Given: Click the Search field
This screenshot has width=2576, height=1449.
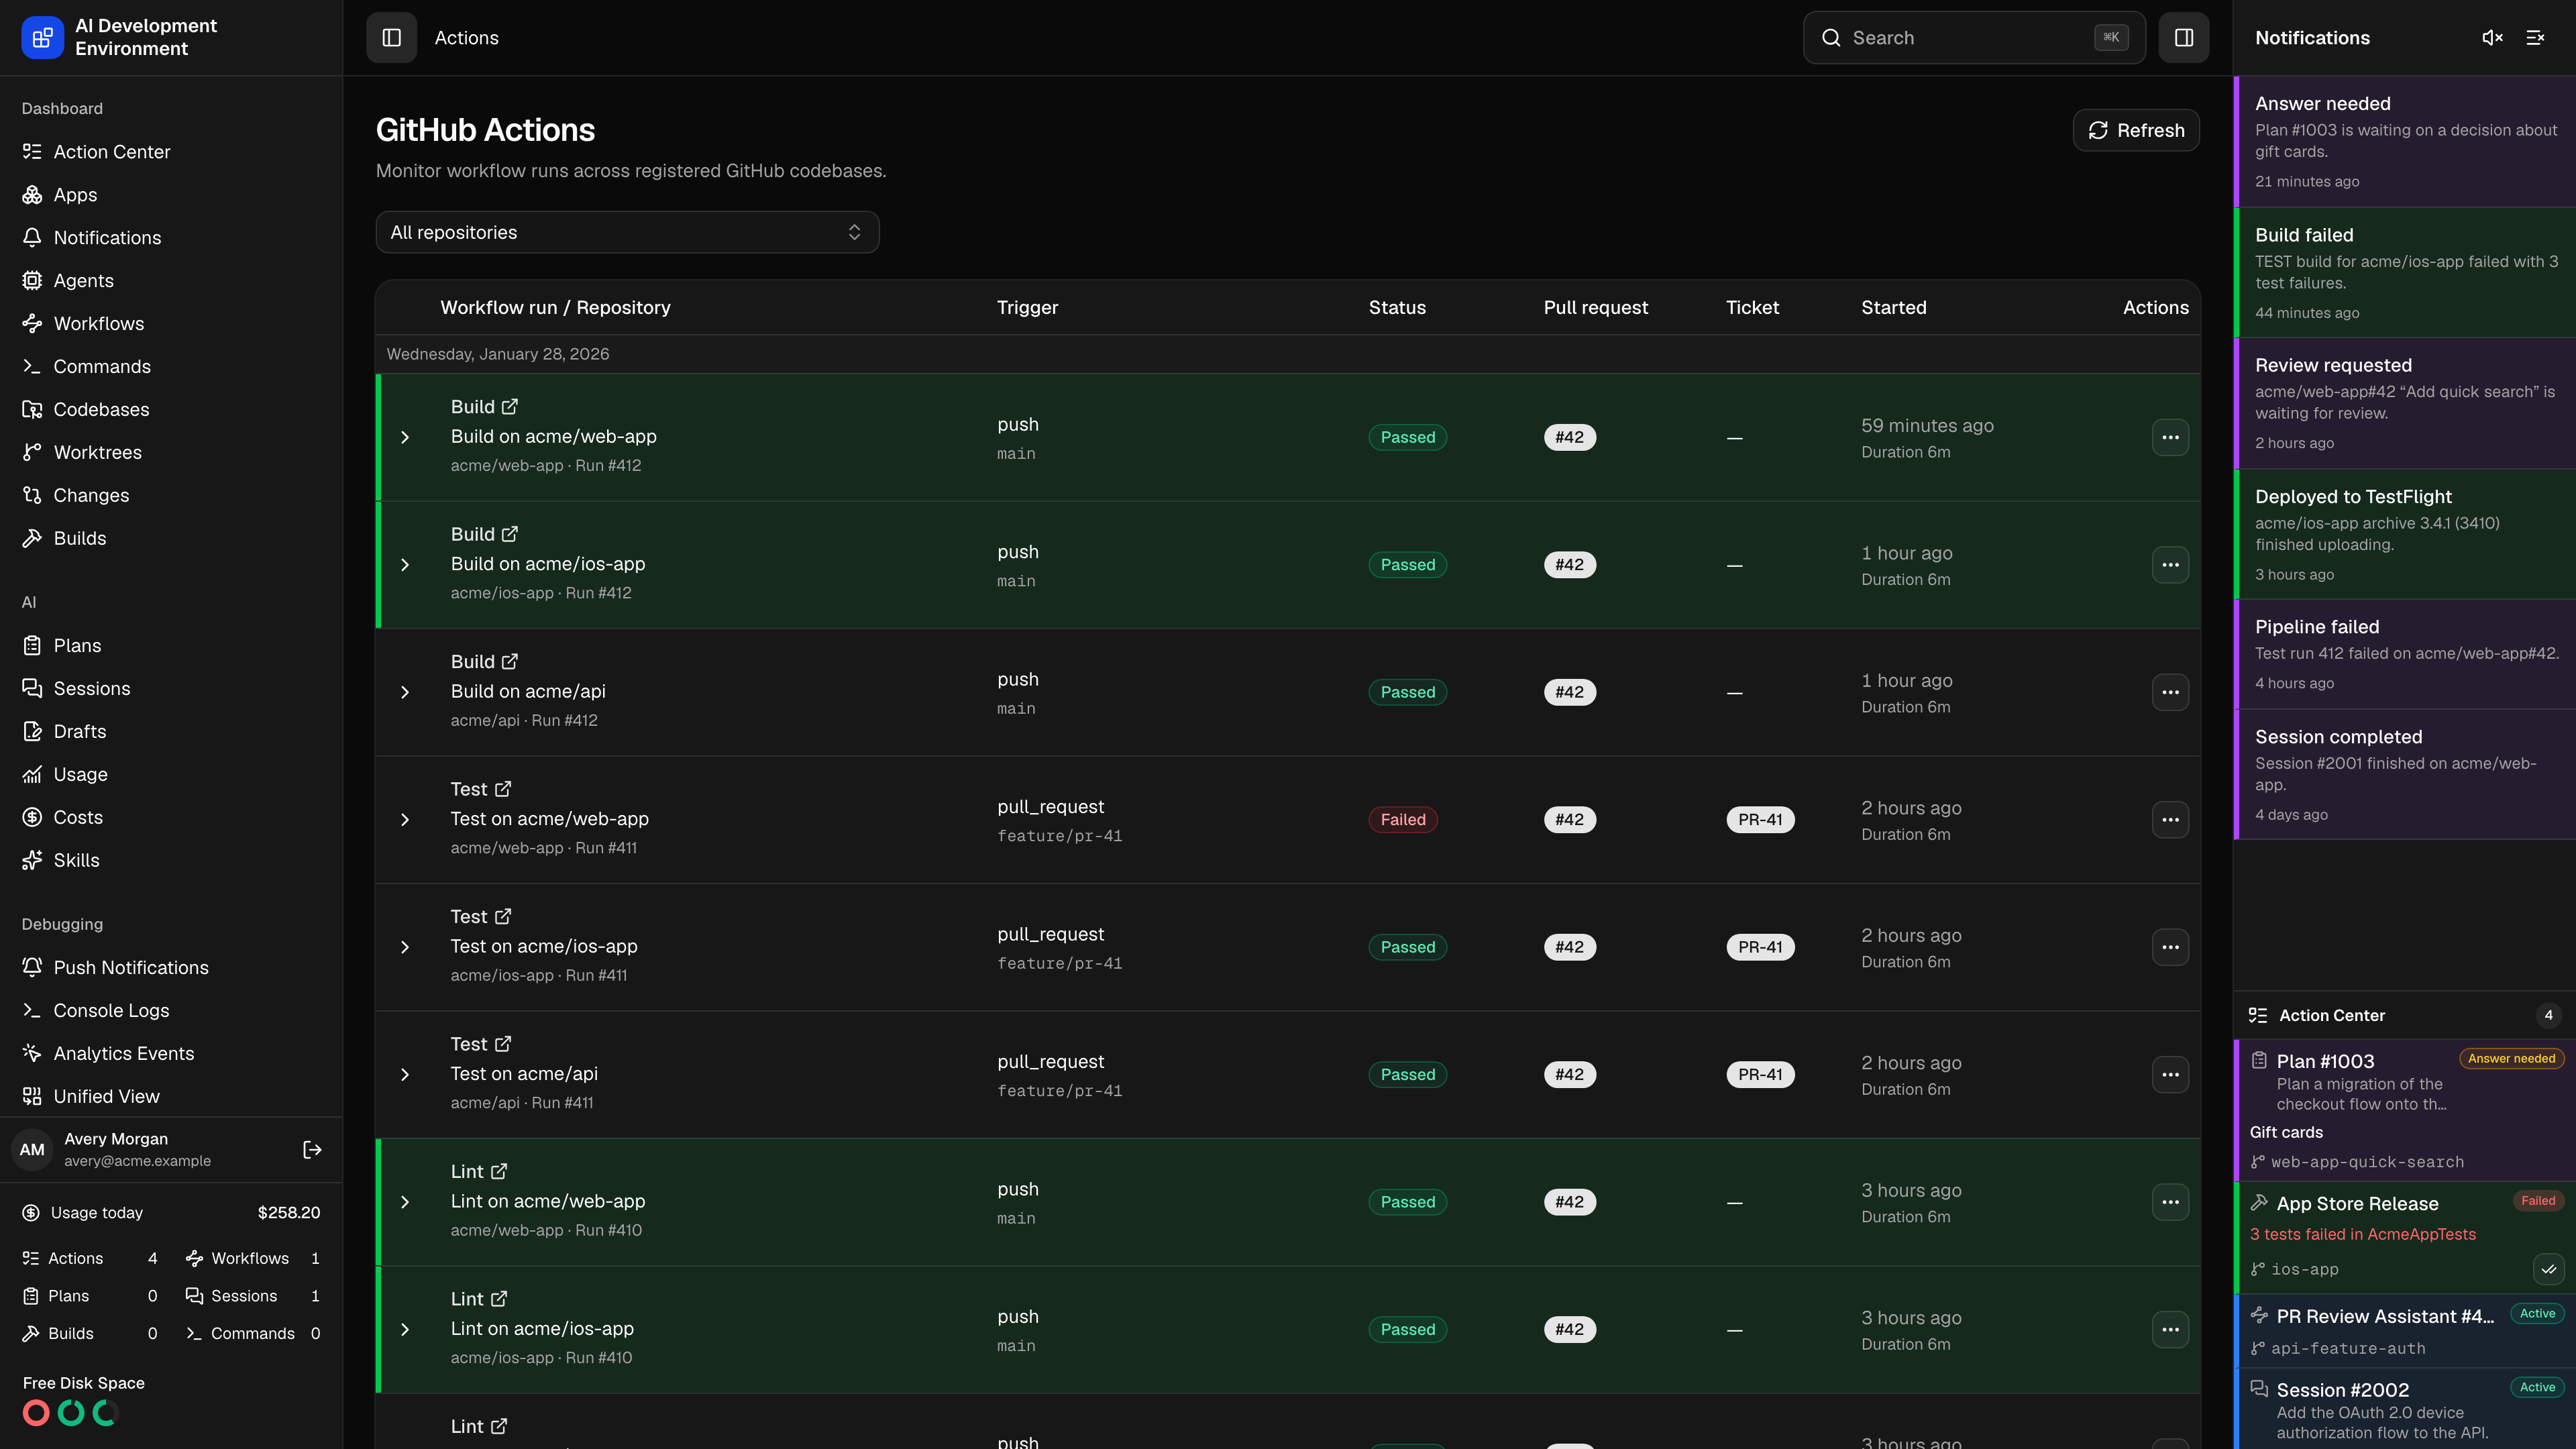Looking at the screenshot, I should 1974,37.
